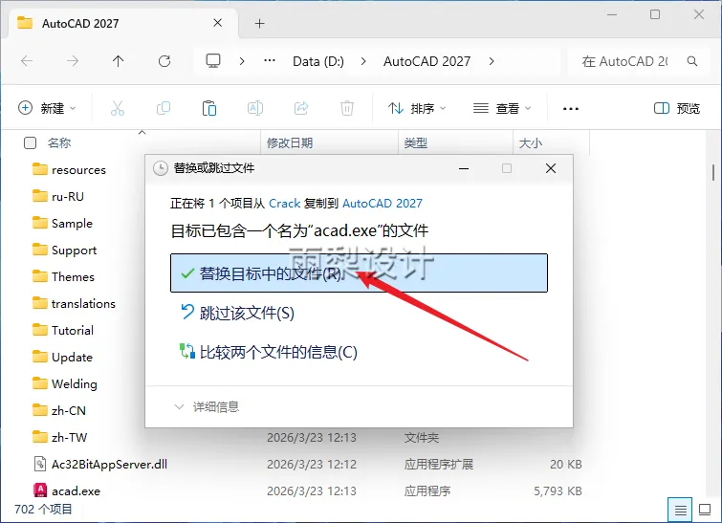Click the vertical scrollbar thumb
Viewport: 722px width, 523px height.
[x=712, y=173]
